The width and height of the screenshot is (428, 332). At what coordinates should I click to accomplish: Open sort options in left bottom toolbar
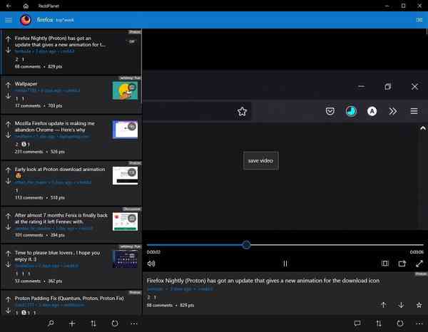pos(93,323)
